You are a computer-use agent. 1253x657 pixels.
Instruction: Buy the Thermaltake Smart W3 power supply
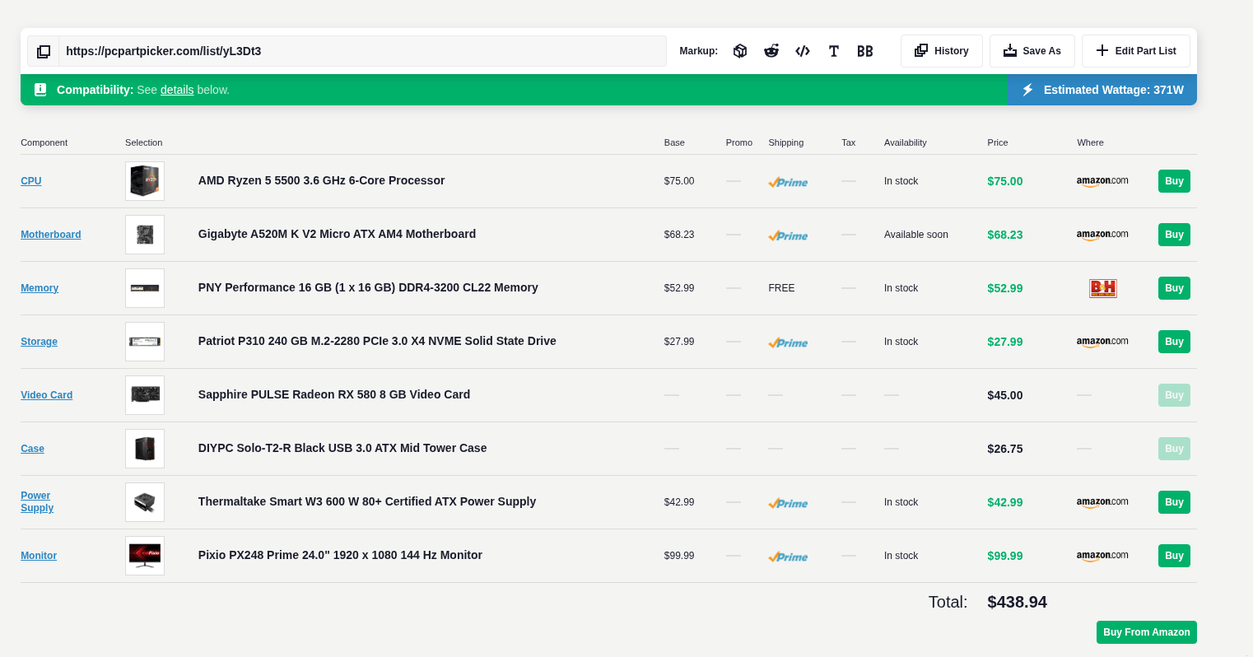[x=1174, y=502]
